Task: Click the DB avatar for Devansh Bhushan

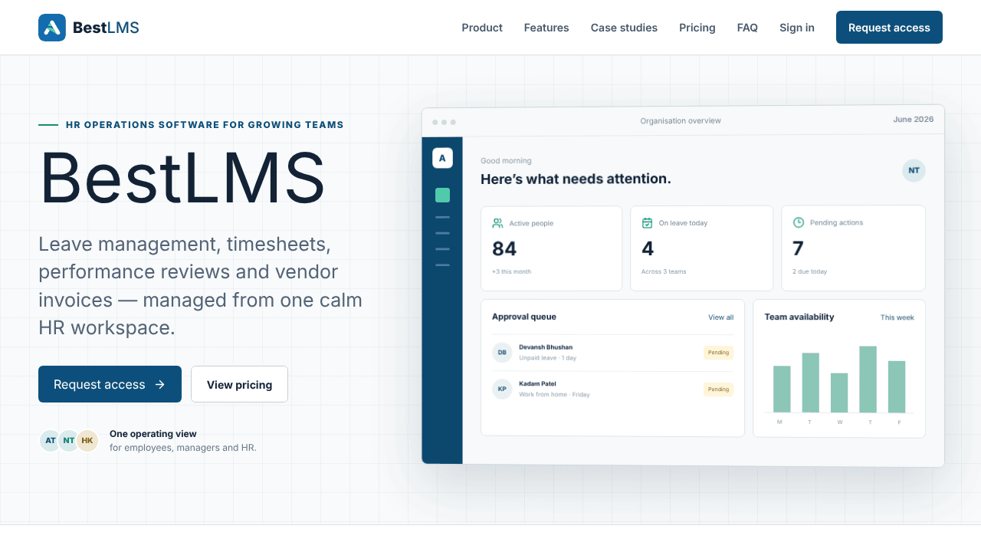Action: (502, 353)
